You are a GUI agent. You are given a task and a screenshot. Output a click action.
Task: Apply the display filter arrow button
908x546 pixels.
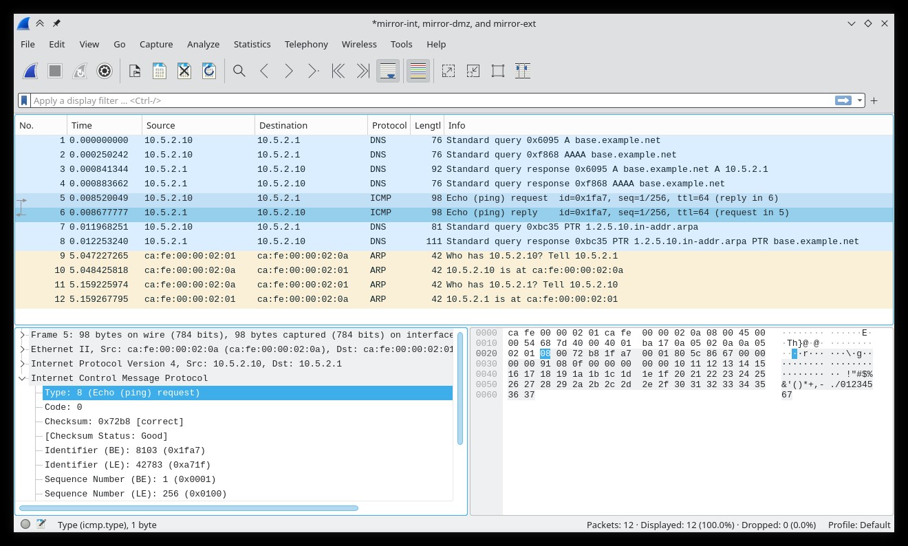(x=843, y=100)
